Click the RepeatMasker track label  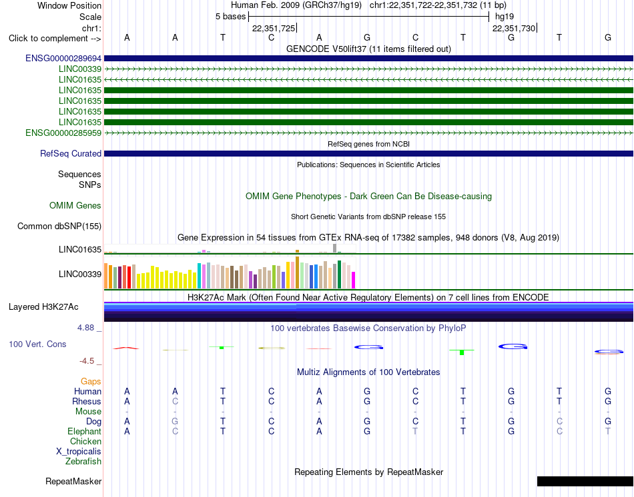click(73, 481)
